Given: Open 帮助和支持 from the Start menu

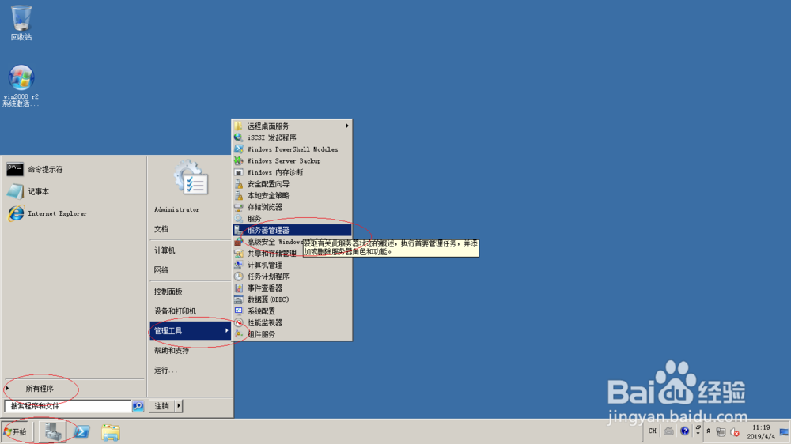Looking at the screenshot, I should [191, 351].
